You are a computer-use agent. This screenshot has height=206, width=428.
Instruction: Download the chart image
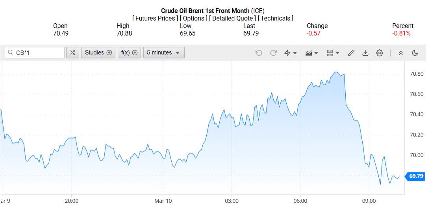click(x=365, y=53)
